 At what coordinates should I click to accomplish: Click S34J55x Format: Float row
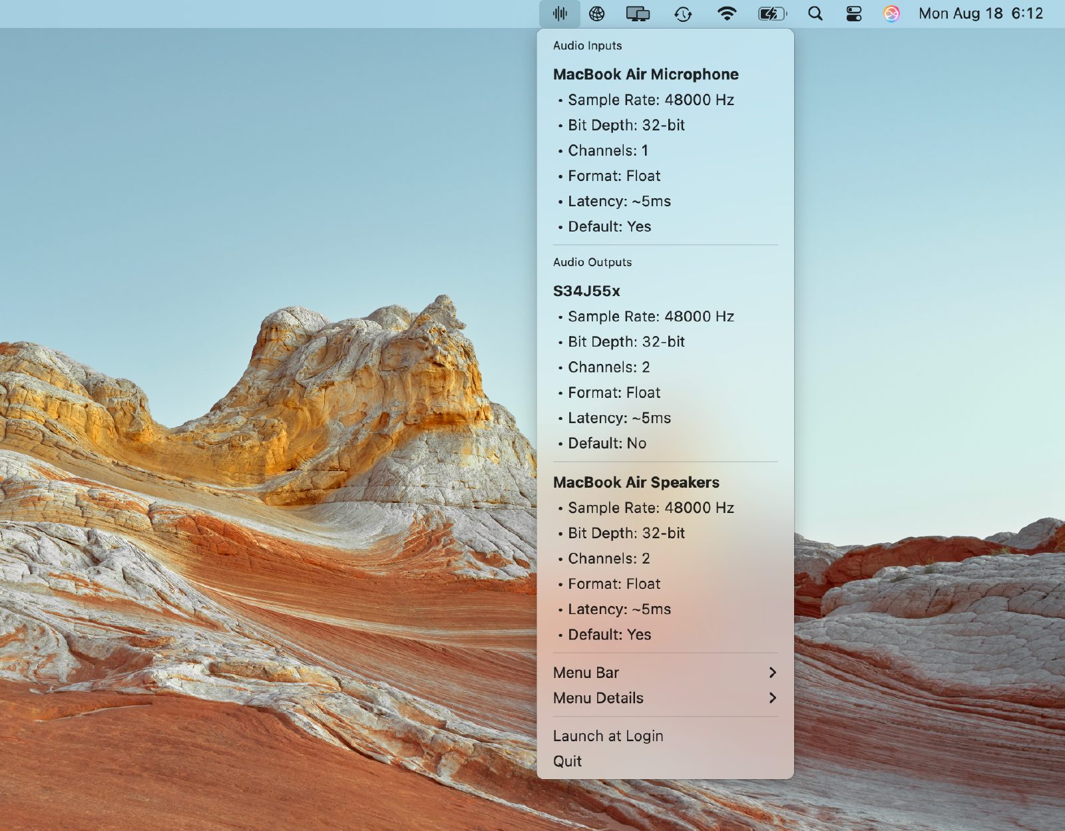[665, 393]
